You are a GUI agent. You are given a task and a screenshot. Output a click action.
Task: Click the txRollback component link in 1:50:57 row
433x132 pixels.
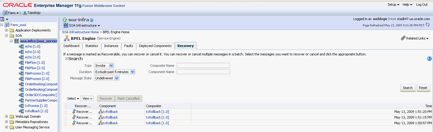[110, 123]
